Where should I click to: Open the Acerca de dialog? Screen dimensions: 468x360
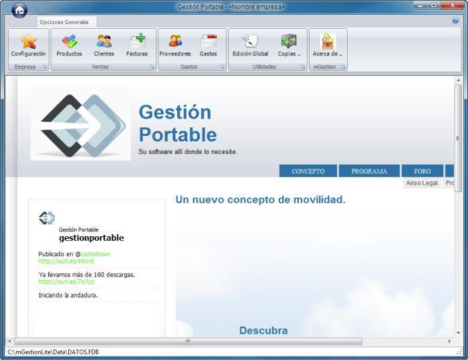(x=328, y=45)
